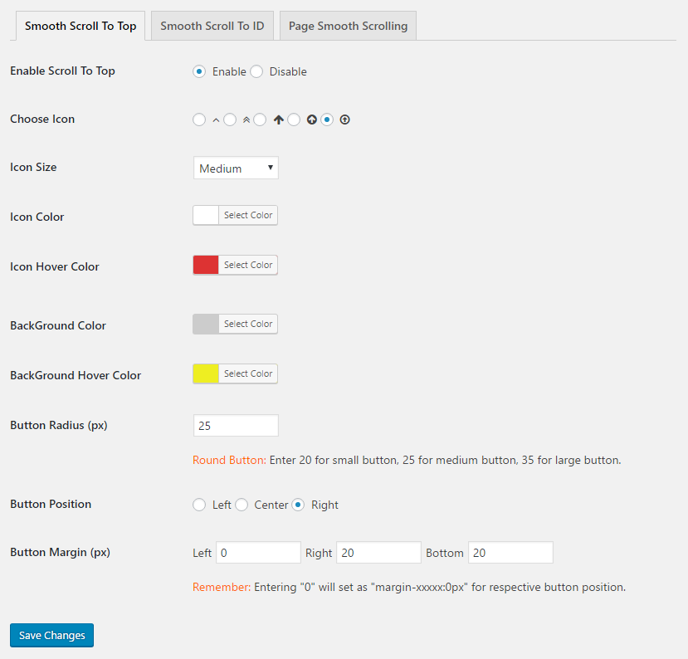Focus the Left margin input field
The height and width of the screenshot is (659, 688).
click(x=258, y=553)
